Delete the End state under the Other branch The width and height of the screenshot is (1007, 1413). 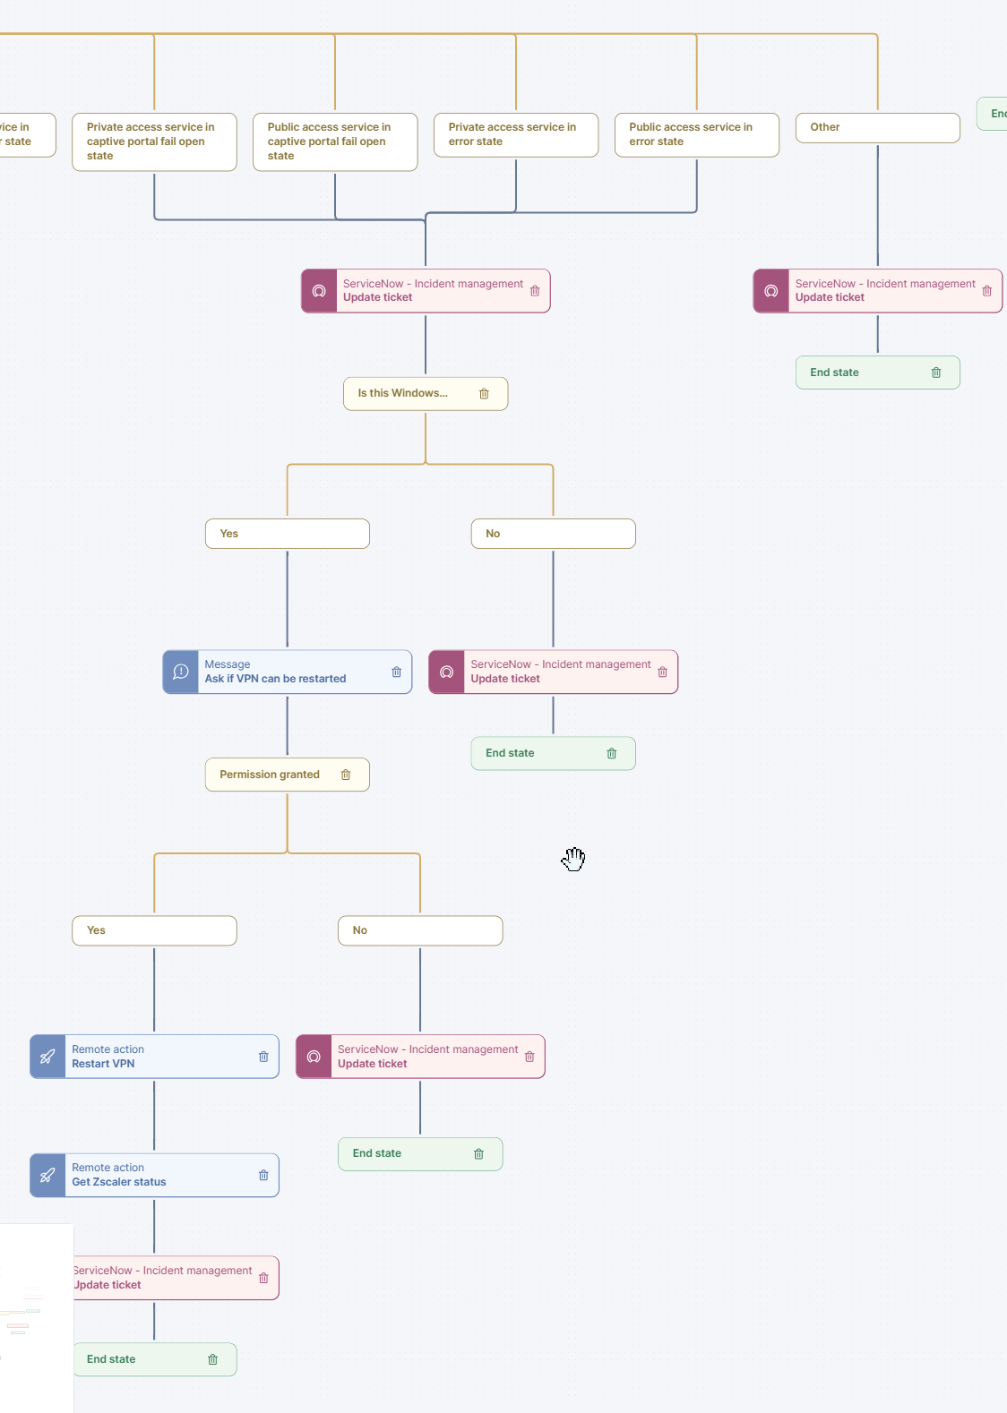coord(936,372)
